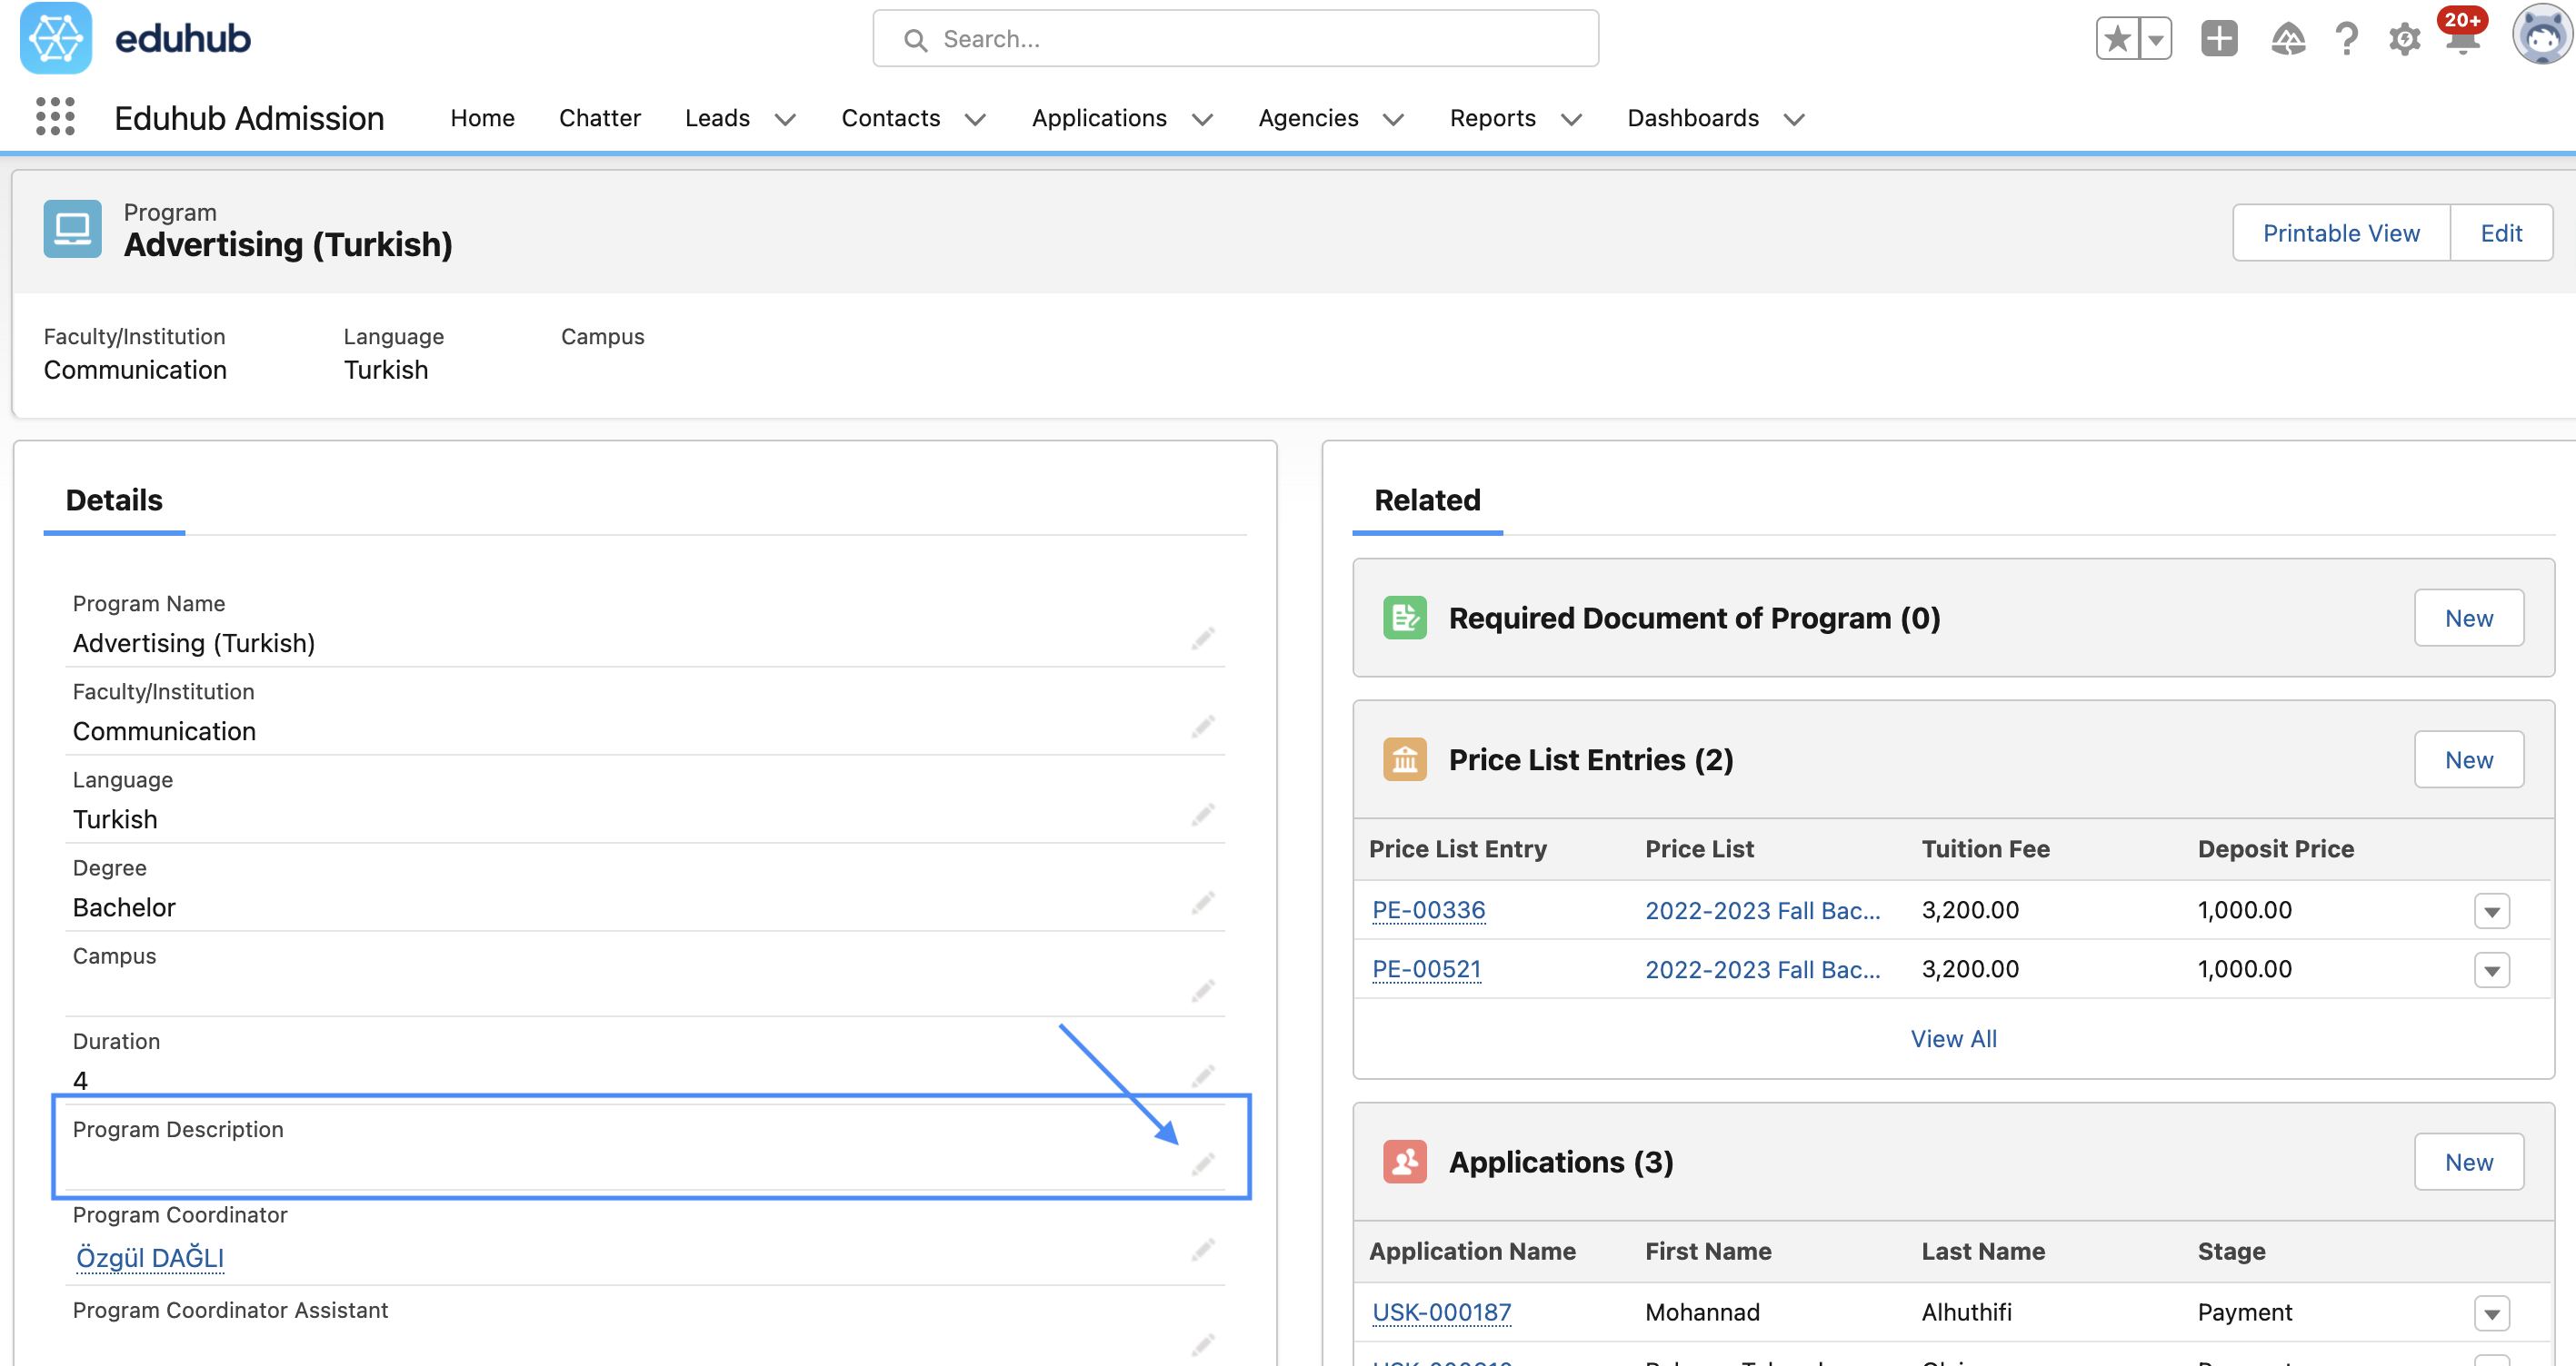Click the global actions plus icon
2576x1366 pixels.
[x=2219, y=39]
